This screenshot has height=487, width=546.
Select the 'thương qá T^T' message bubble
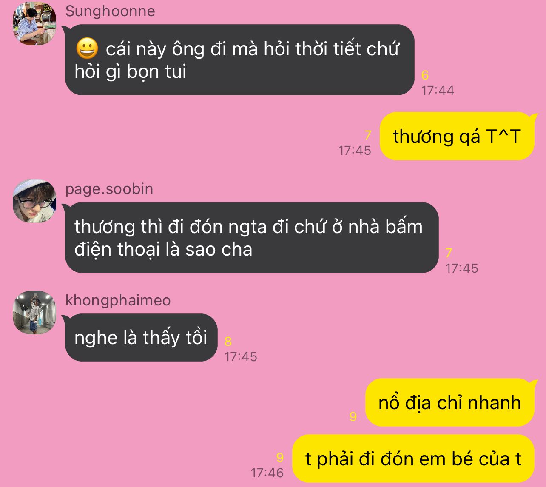457,137
